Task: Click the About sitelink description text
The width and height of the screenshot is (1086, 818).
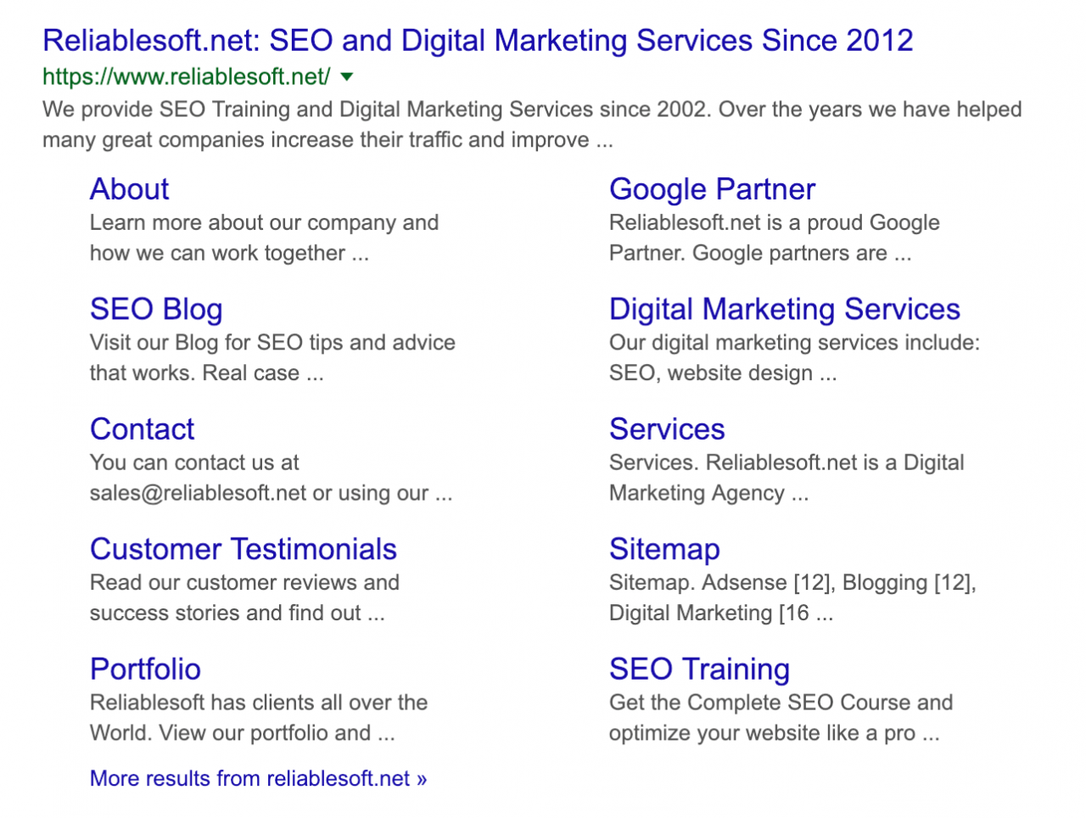Action: (263, 238)
